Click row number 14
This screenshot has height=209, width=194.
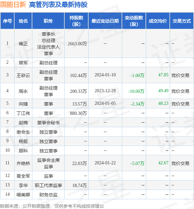point(7,194)
